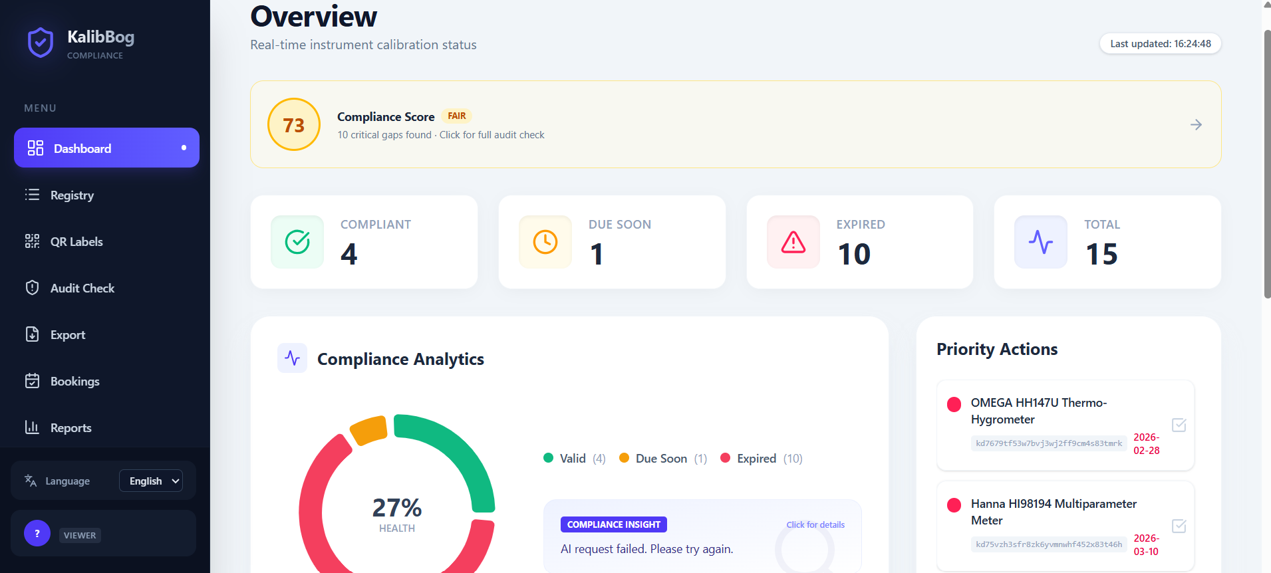This screenshot has height=573, width=1271.
Task: Click the Reports bar chart icon
Action: (32, 427)
